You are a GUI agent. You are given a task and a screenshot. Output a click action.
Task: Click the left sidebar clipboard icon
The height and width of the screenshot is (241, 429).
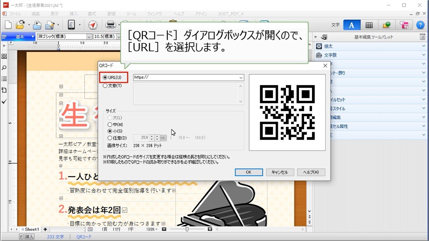tap(4, 90)
